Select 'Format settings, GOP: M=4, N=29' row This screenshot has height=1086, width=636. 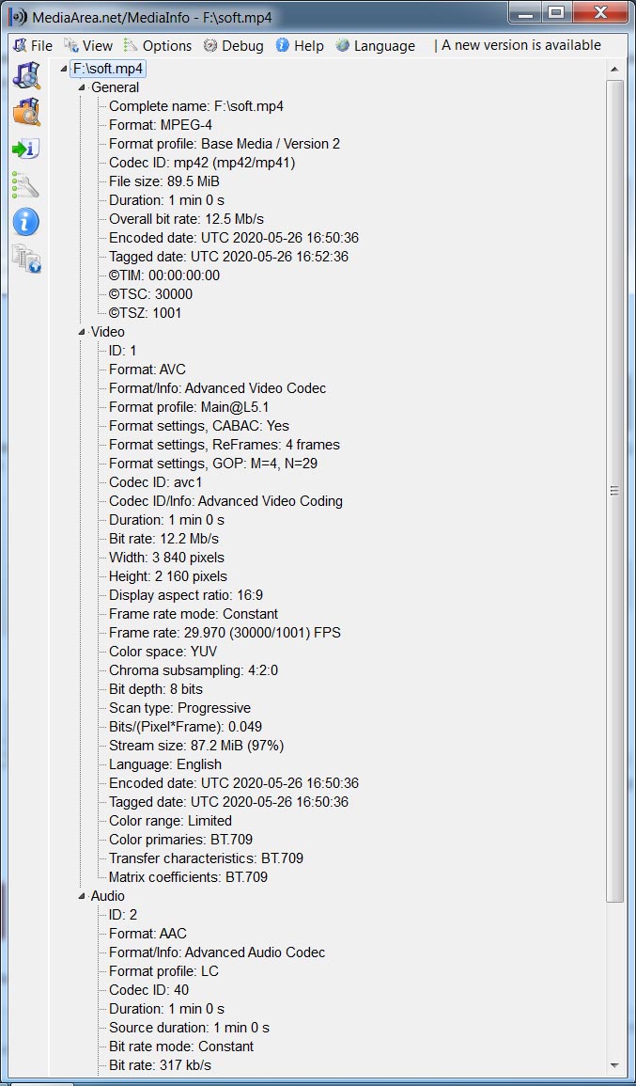pyautogui.click(x=213, y=464)
